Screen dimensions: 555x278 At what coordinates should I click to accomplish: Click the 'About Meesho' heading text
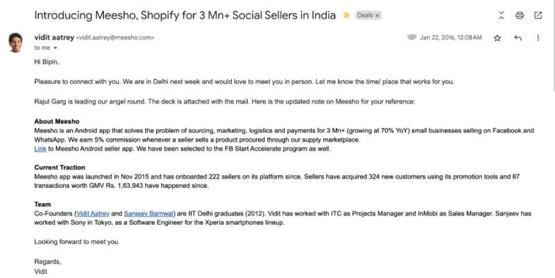click(58, 121)
